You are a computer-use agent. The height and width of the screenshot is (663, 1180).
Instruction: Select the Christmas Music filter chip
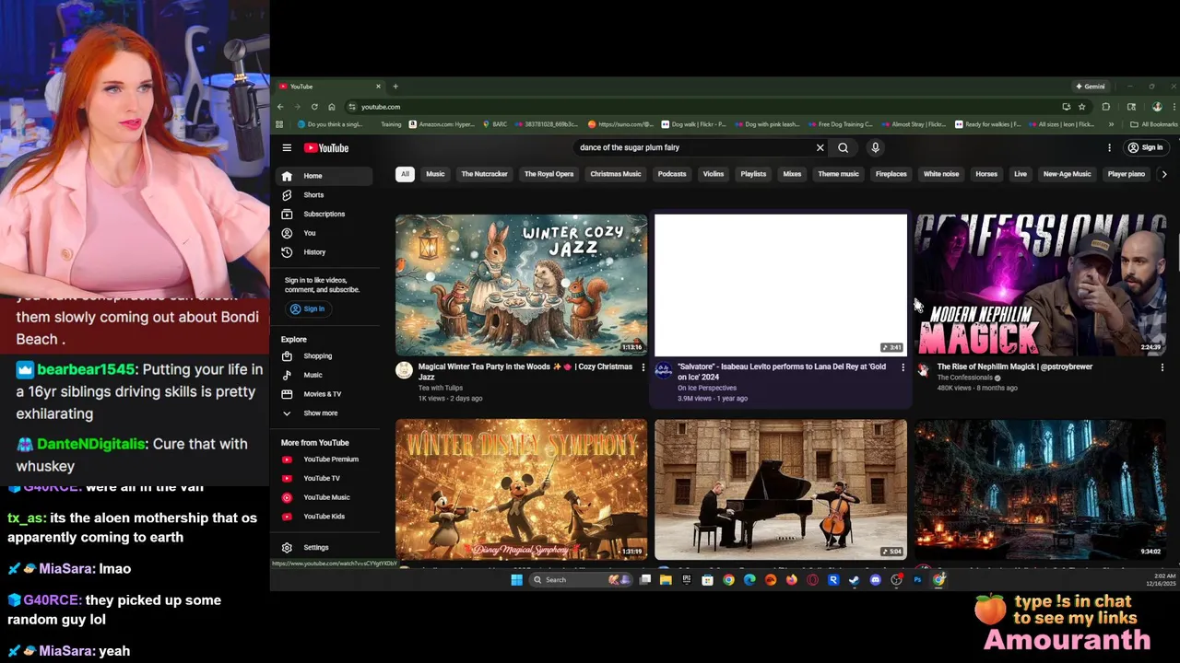[616, 174]
